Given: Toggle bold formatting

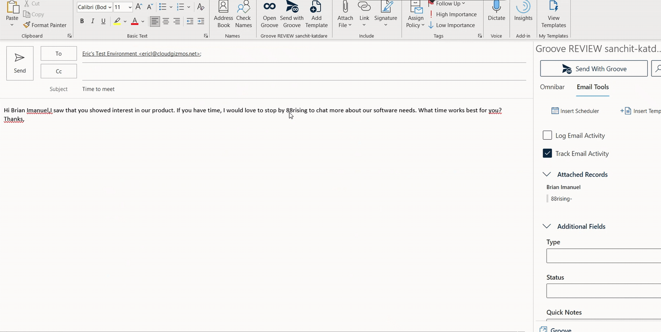Looking at the screenshot, I should click(x=82, y=21).
